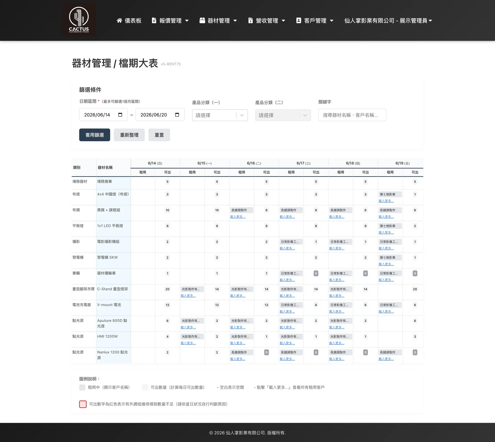Click 載入更多 in HMI 1200W row on 6/16
The height and width of the screenshot is (442, 495).
coord(237,343)
